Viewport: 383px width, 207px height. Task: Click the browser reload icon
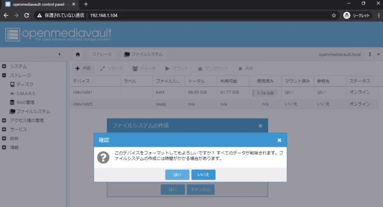[x=26, y=15]
